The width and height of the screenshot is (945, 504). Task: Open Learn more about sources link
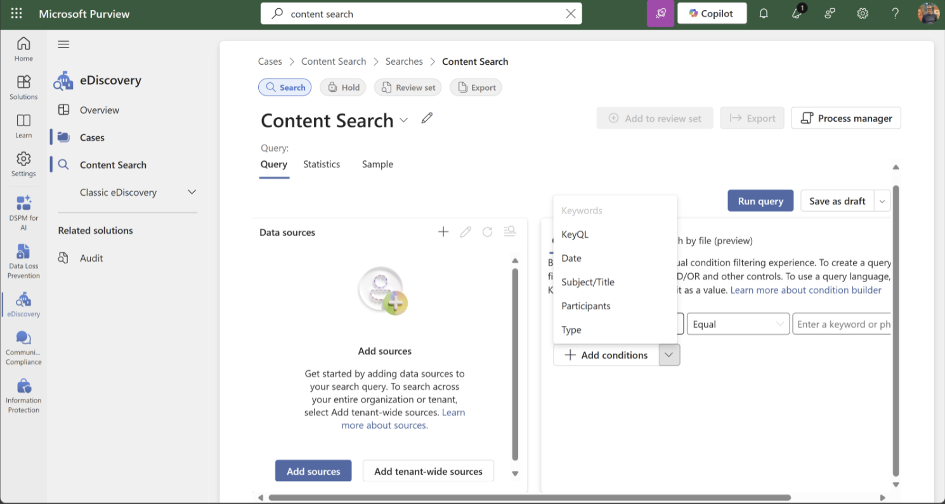(x=402, y=419)
